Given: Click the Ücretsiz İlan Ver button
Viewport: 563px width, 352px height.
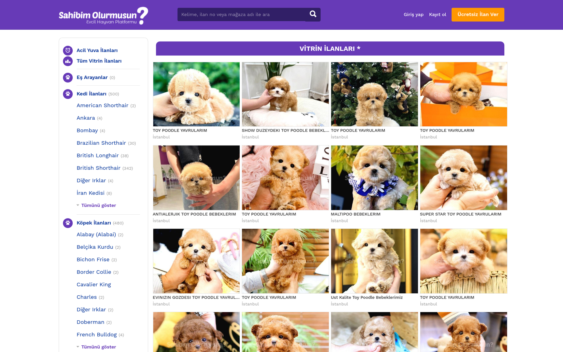Looking at the screenshot, I should coord(478,14).
